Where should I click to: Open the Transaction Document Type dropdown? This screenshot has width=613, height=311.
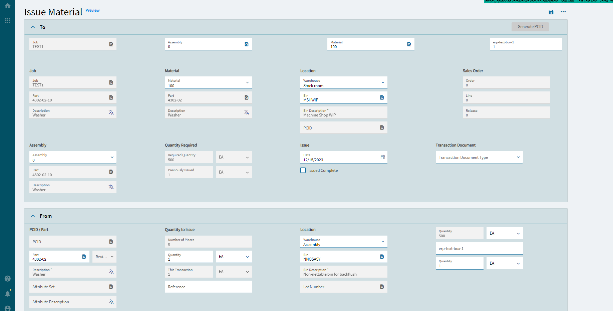tap(518, 157)
